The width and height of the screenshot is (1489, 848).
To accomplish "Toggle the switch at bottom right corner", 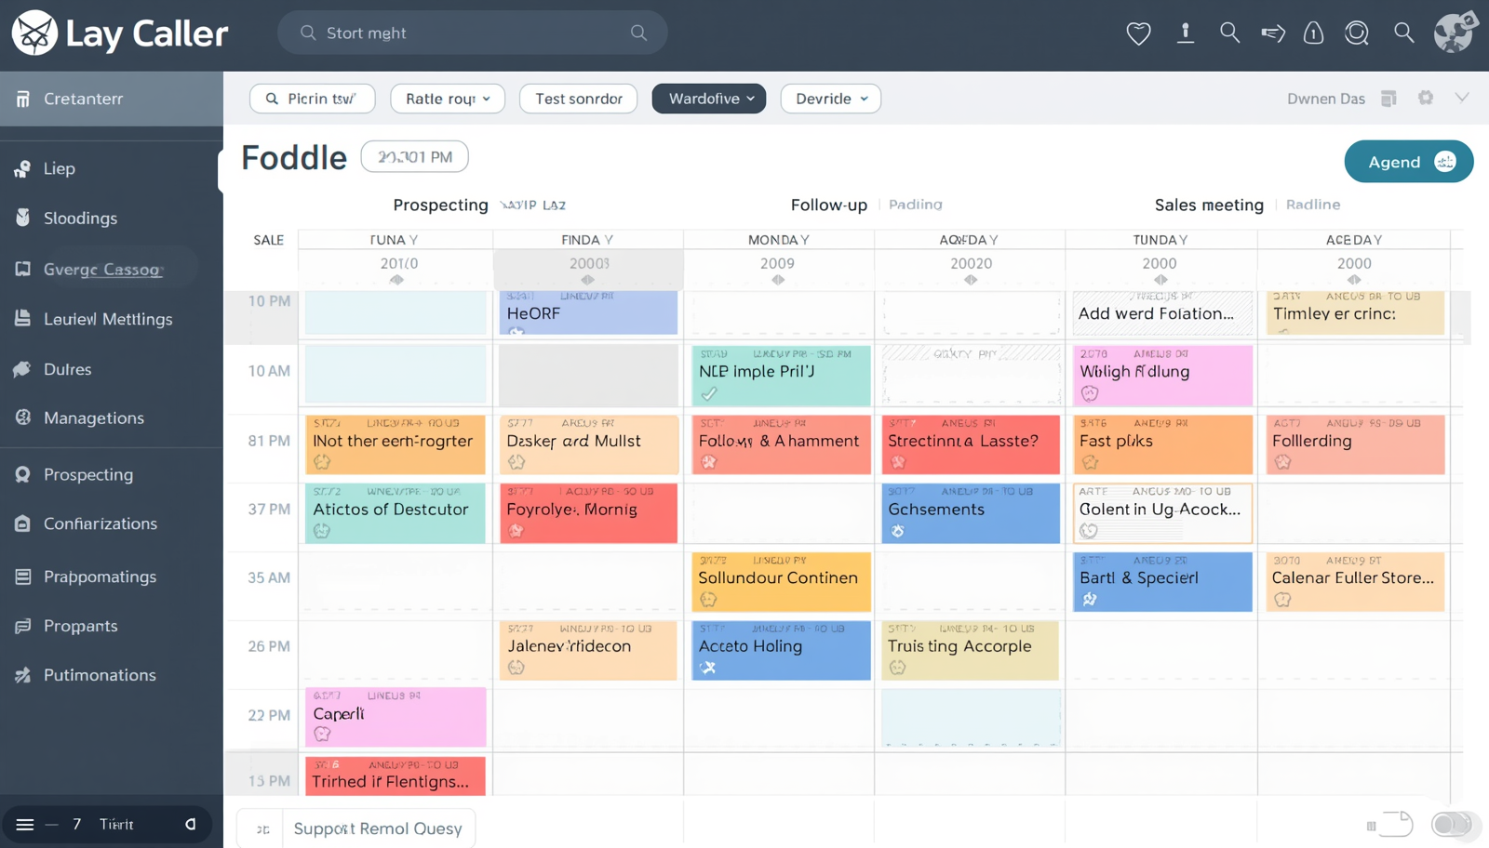I will (x=1451, y=824).
